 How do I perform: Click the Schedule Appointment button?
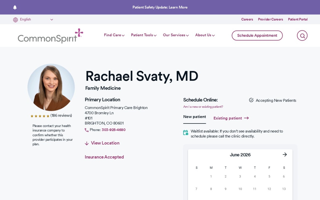tap(257, 35)
